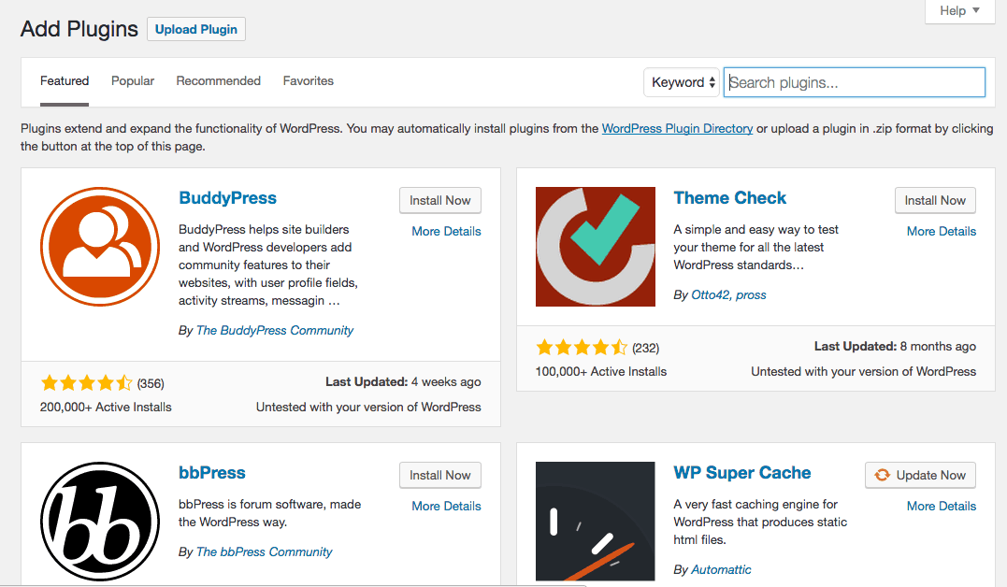Open The BuddyPress Community author link
The width and height of the screenshot is (1007, 587).
tap(275, 330)
